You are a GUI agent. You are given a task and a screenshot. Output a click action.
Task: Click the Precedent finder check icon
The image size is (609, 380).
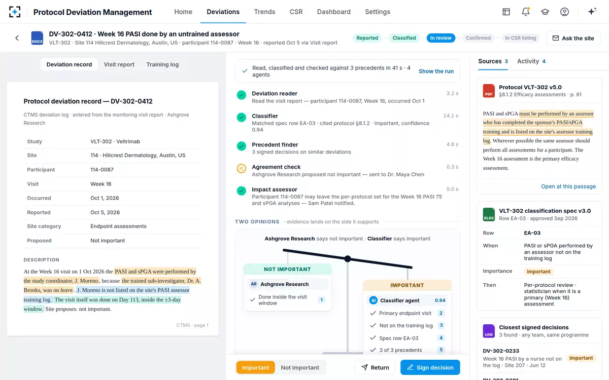tap(242, 146)
